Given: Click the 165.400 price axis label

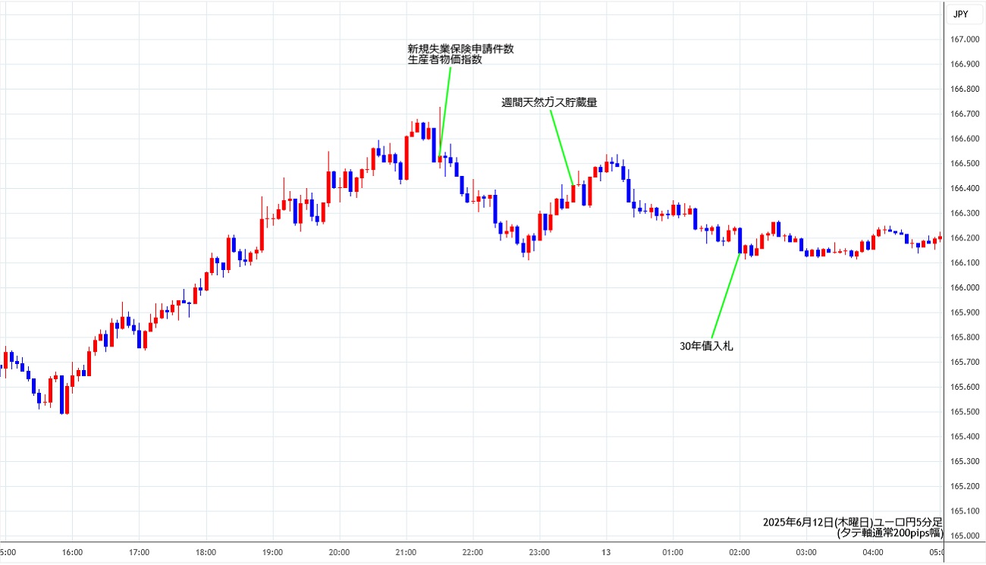Looking at the screenshot, I should pos(966,437).
